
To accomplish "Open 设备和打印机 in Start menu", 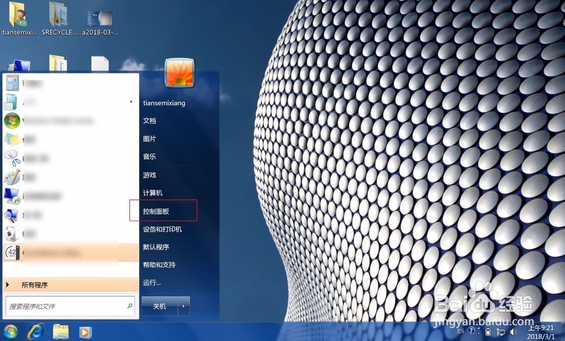I will [x=162, y=229].
